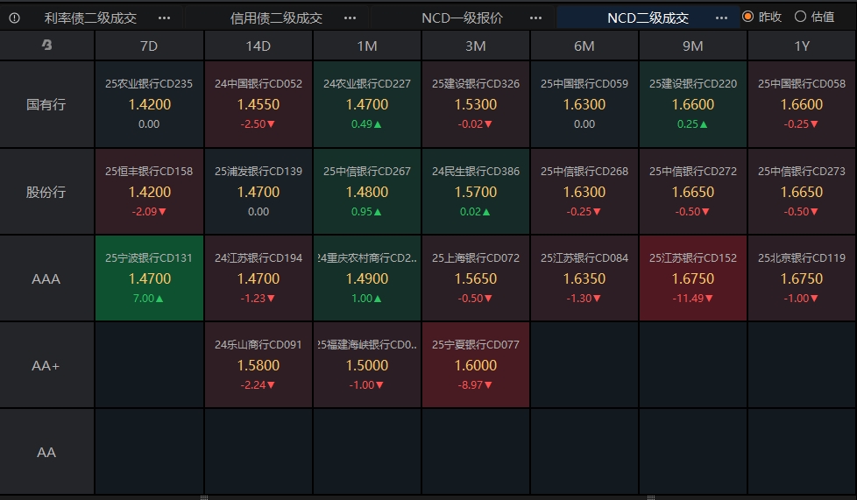This screenshot has width=857, height=500.
Task: Click the 3M column header
Action: click(x=476, y=46)
